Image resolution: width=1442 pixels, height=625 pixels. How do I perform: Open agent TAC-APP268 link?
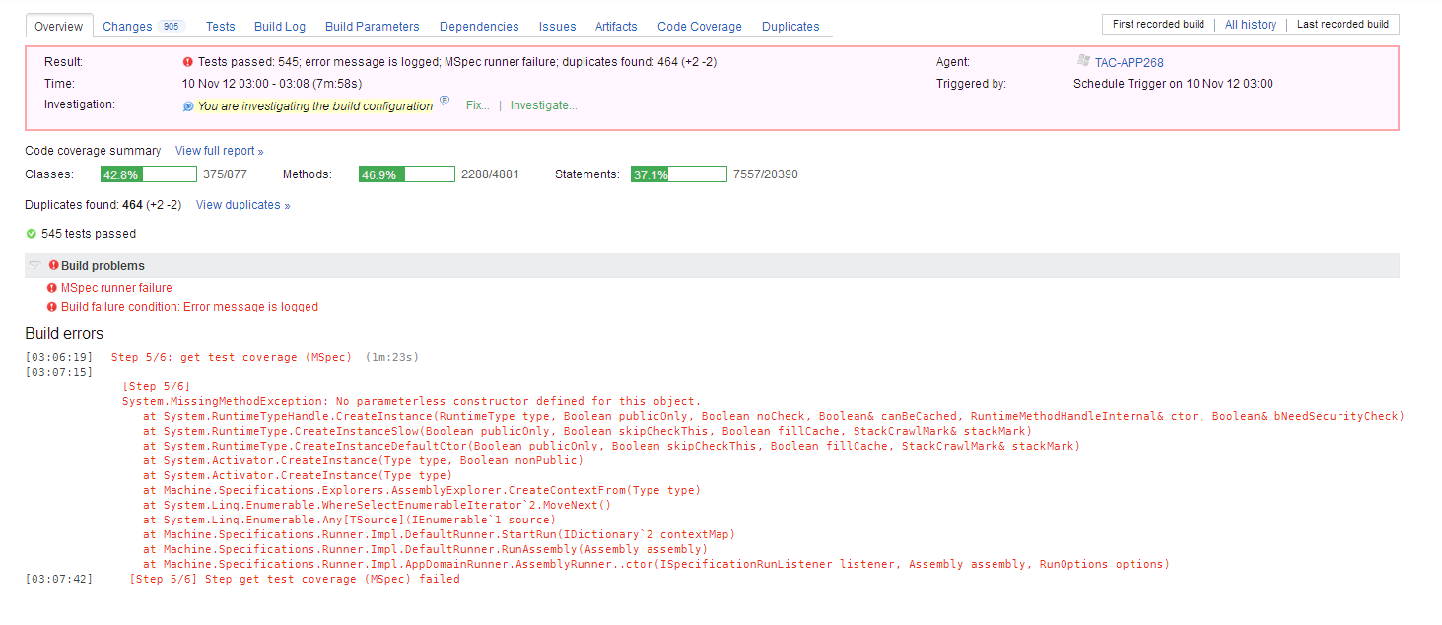(x=1129, y=62)
